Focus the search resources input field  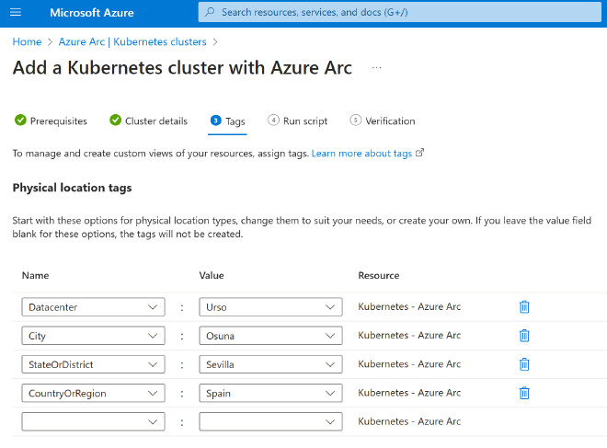pos(399,12)
